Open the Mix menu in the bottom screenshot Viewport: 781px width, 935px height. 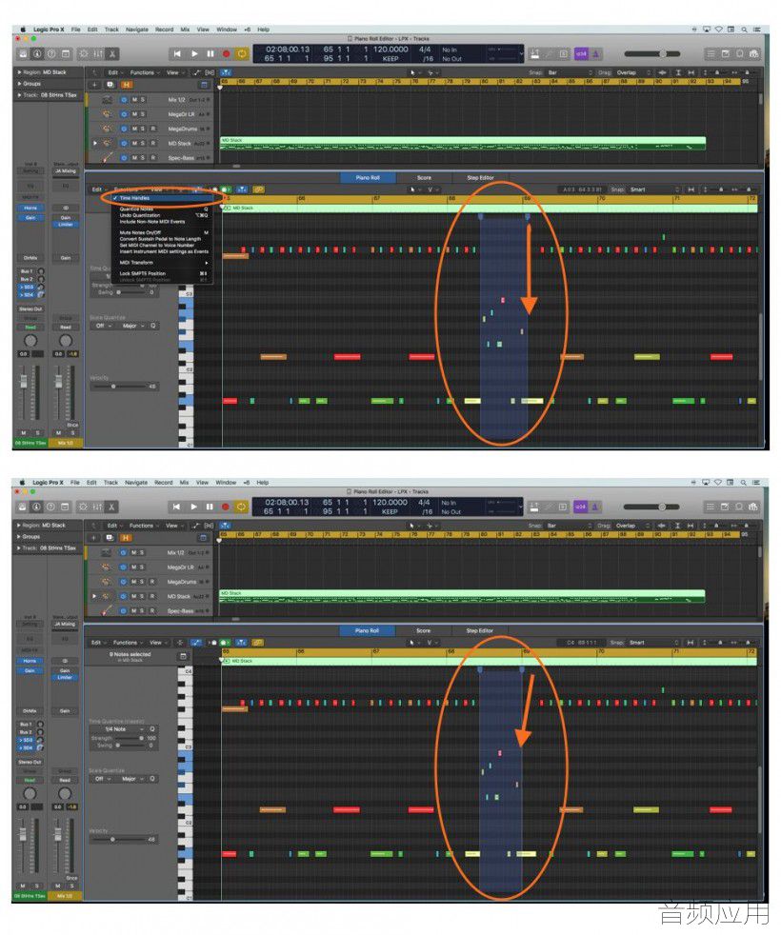click(x=185, y=483)
